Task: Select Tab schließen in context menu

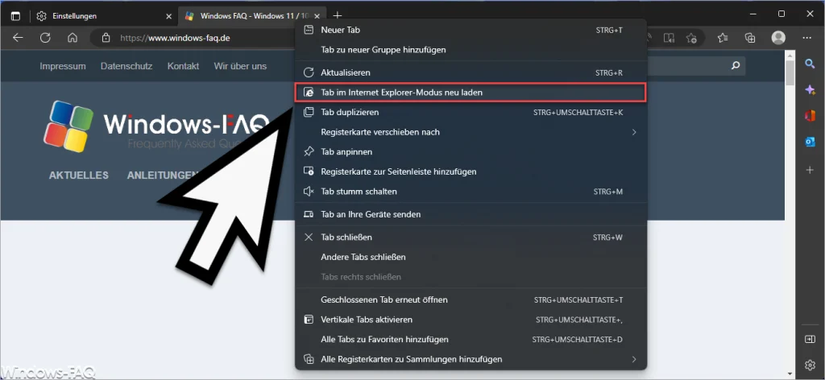Action: coord(471,237)
